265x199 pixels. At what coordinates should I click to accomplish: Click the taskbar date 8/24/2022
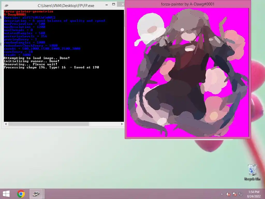(x=254, y=196)
